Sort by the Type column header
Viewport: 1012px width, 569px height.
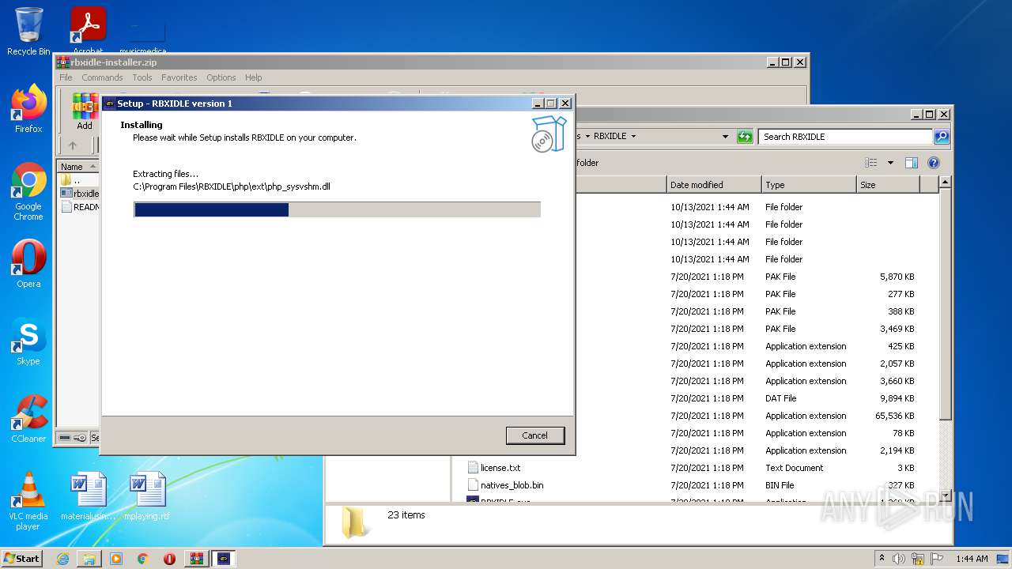point(809,185)
